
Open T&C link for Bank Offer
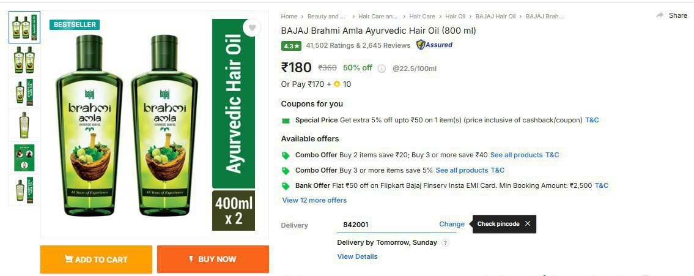(x=601, y=185)
